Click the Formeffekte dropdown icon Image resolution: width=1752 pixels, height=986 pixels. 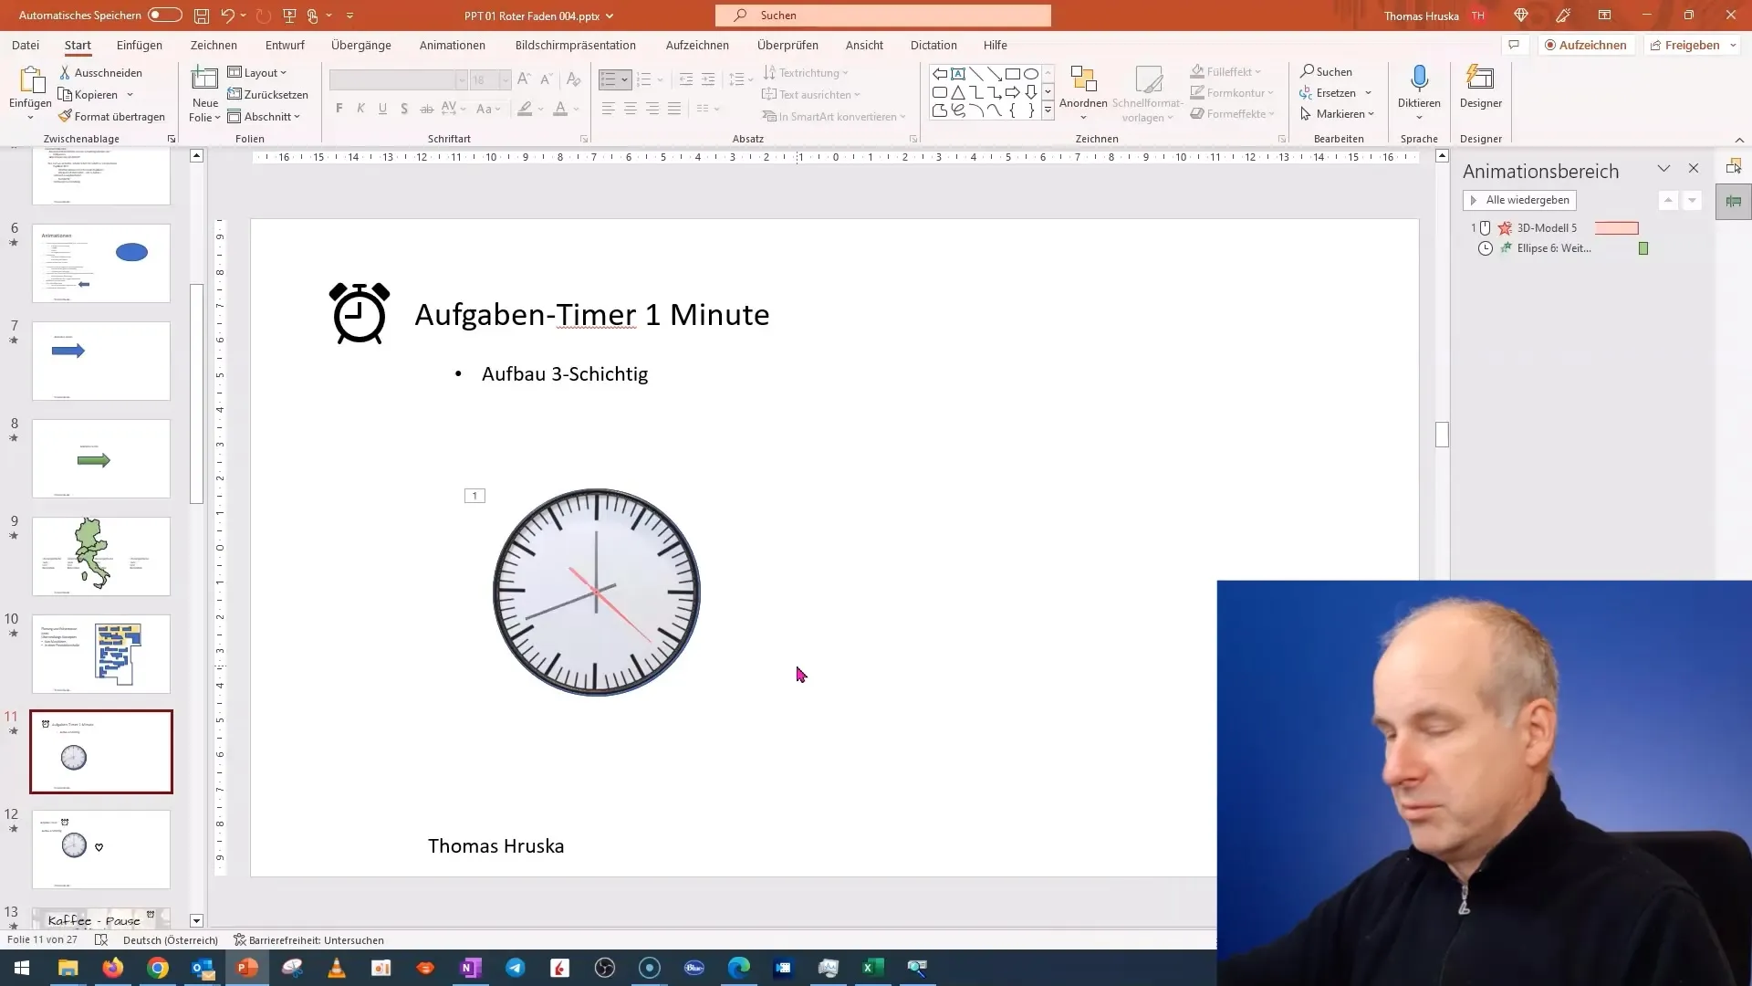(x=1277, y=114)
